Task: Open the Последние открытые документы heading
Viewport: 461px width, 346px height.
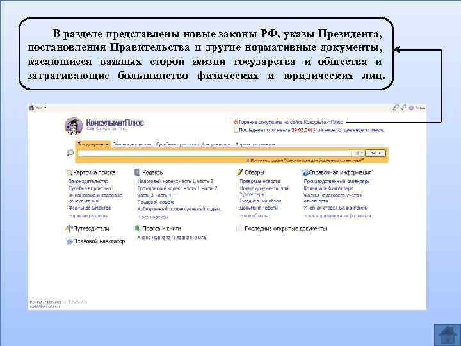Action: pyautogui.click(x=286, y=229)
